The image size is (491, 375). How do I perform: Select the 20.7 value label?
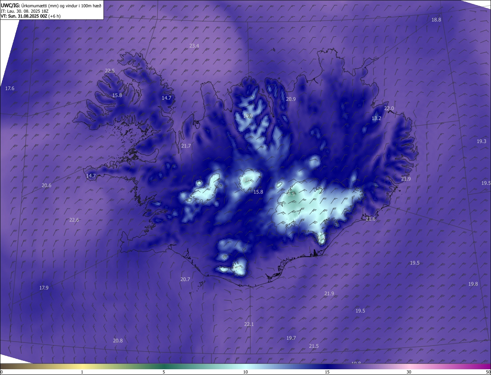pyautogui.click(x=185, y=280)
